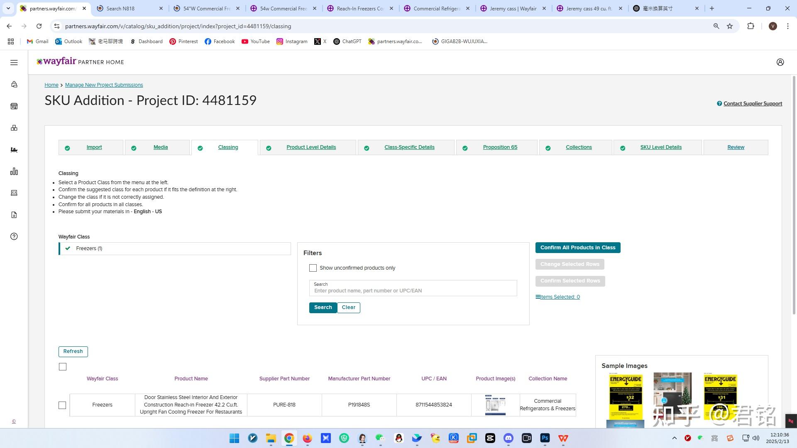Open Contact Supplier Support link

pyautogui.click(x=752, y=104)
